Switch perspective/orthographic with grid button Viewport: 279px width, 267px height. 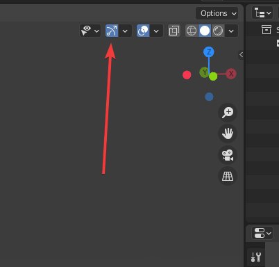pos(228,176)
